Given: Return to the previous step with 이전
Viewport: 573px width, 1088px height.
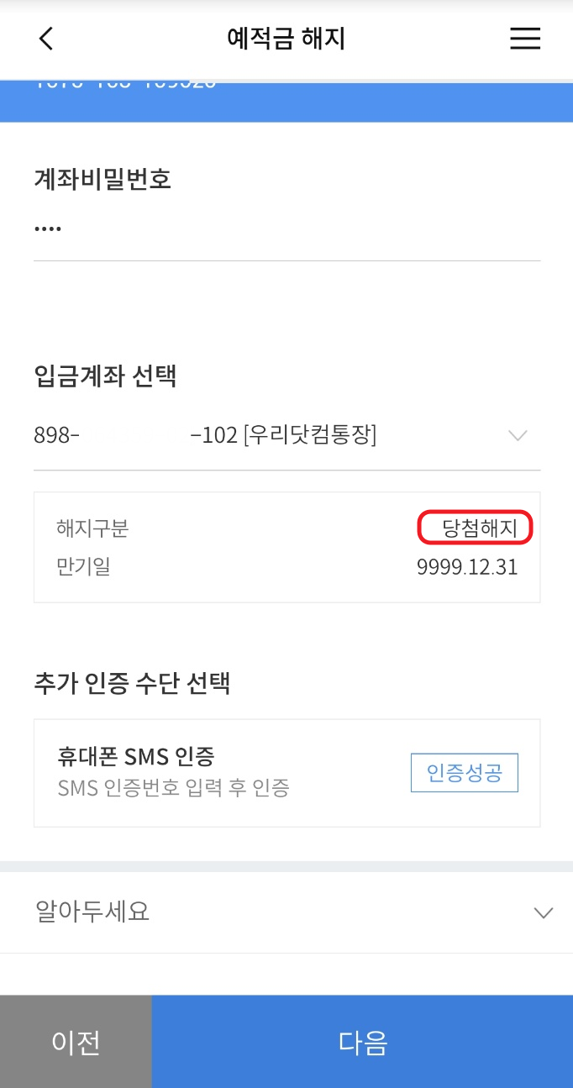Looking at the screenshot, I should pyautogui.click(x=76, y=1042).
